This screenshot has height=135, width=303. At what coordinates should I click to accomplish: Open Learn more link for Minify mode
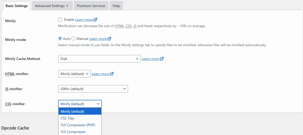tap(98, 39)
